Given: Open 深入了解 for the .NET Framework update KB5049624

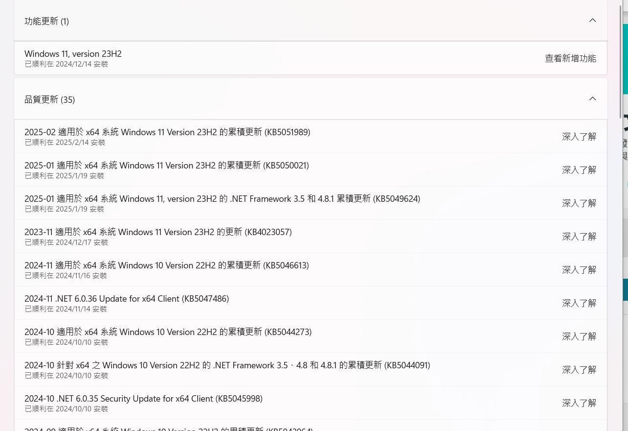Looking at the screenshot, I should point(579,203).
